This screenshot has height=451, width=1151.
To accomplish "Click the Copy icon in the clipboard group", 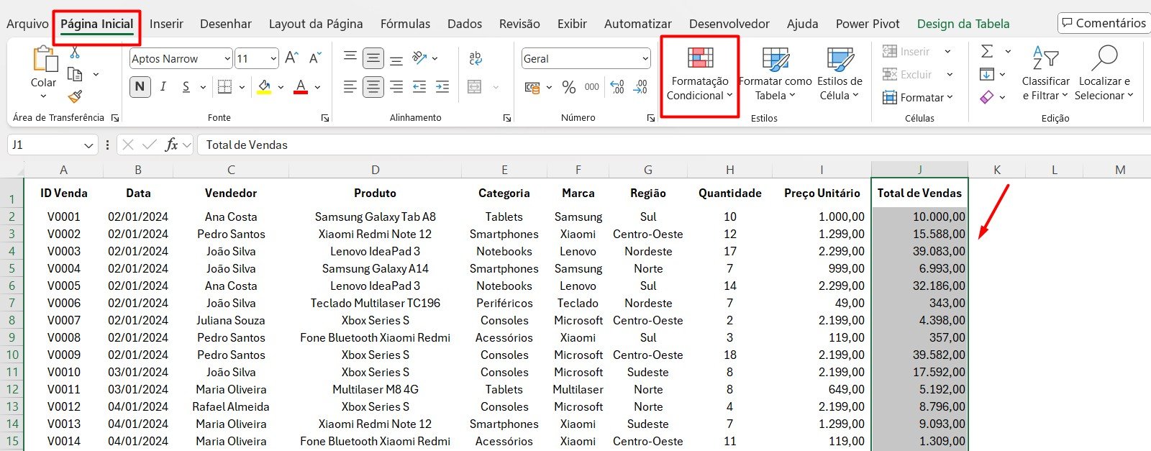I will pyautogui.click(x=74, y=74).
